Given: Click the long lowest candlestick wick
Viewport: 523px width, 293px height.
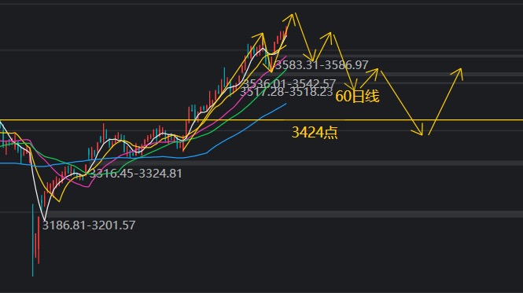Looking at the screenshot, I should click(x=33, y=240).
